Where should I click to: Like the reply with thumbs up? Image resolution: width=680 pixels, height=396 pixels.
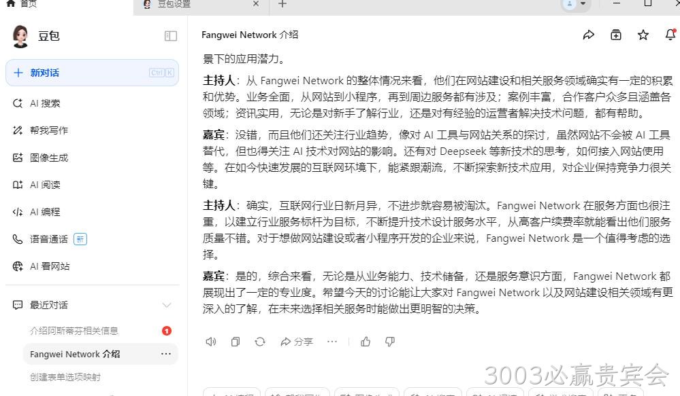point(366,342)
